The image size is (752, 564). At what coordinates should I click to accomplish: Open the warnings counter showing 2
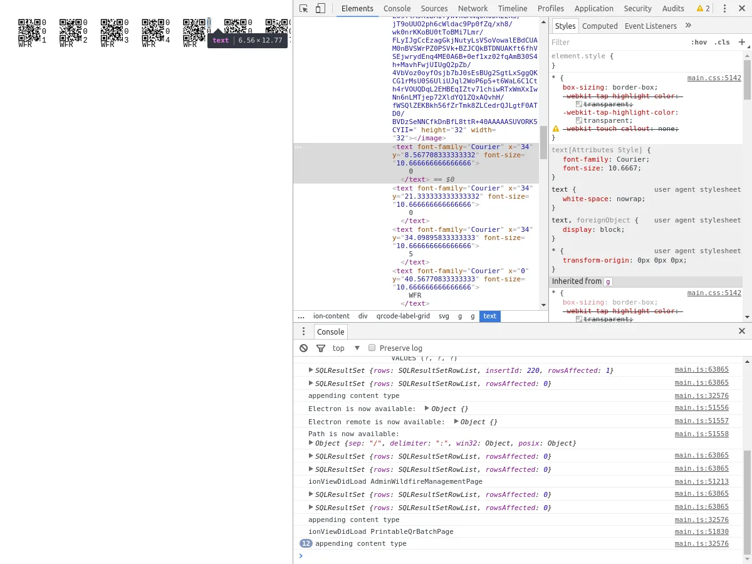703,8
